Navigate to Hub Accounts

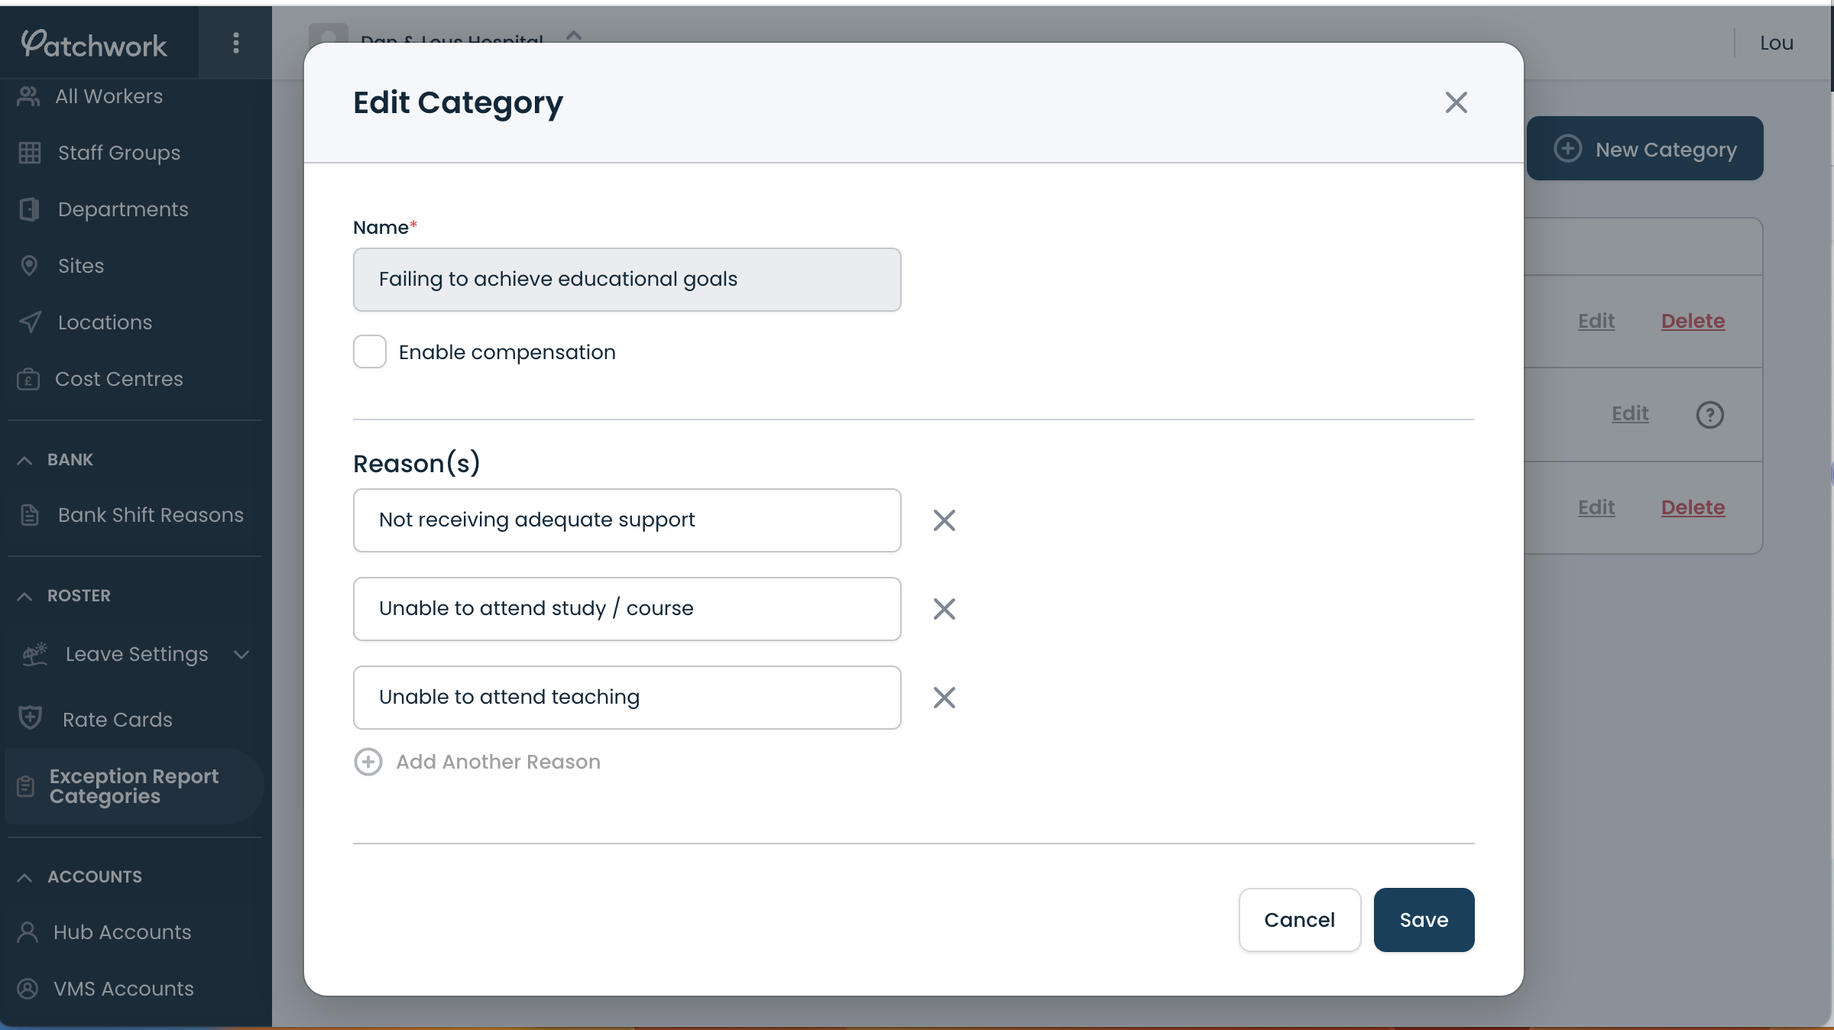pyautogui.click(x=122, y=931)
